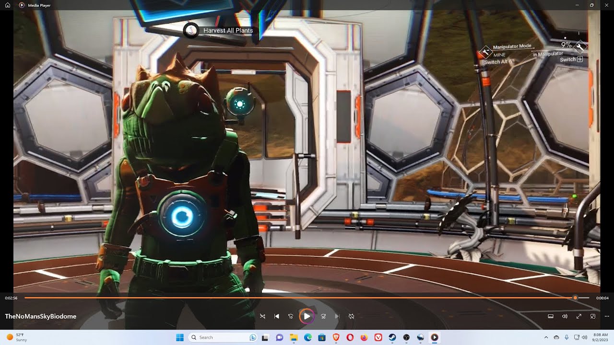Screen dimensions: 614x345
Task: Close the Media Player window
Action: (x=606, y=5)
